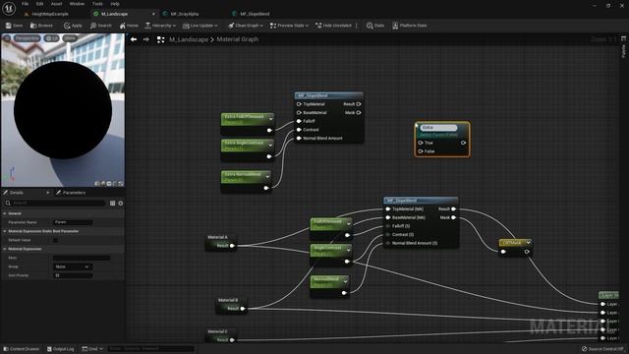Open the Content Drawer
The width and height of the screenshot is (629, 354).
pyautogui.click(x=21, y=349)
